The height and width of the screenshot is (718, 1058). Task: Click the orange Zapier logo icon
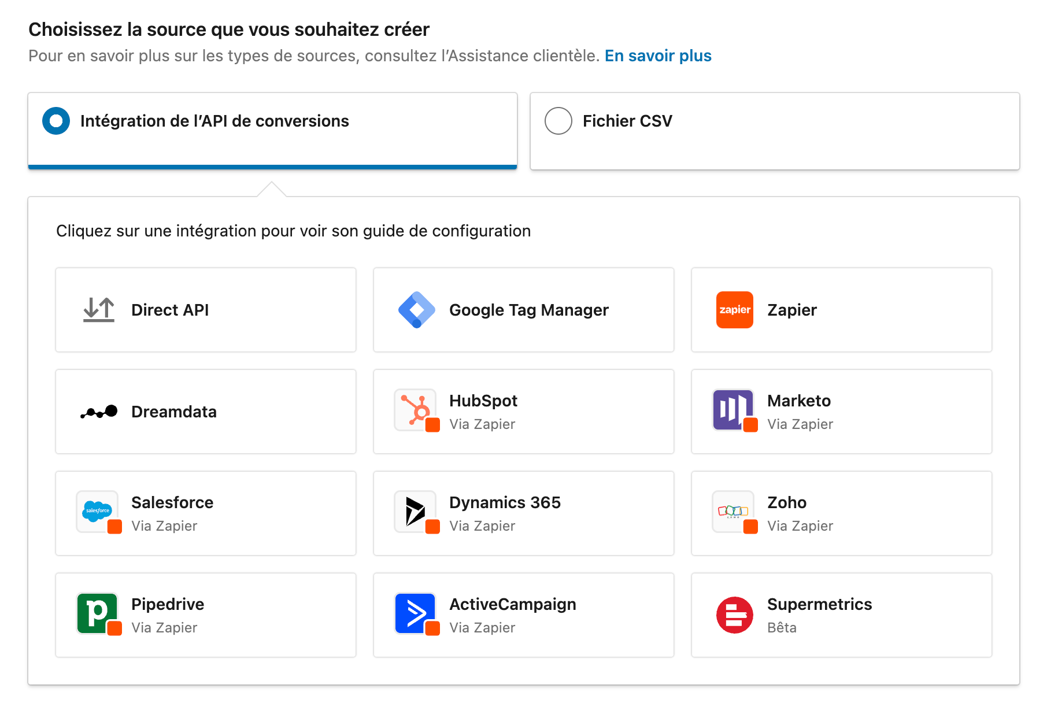coord(735,310)
